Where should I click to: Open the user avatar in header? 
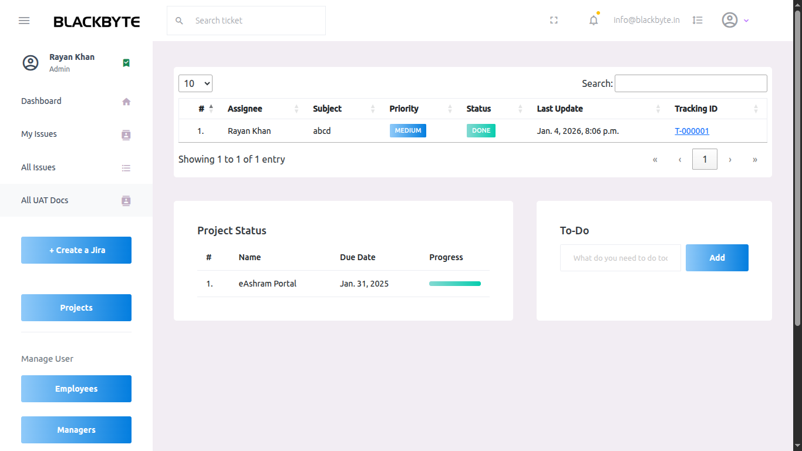pos(730,20)
